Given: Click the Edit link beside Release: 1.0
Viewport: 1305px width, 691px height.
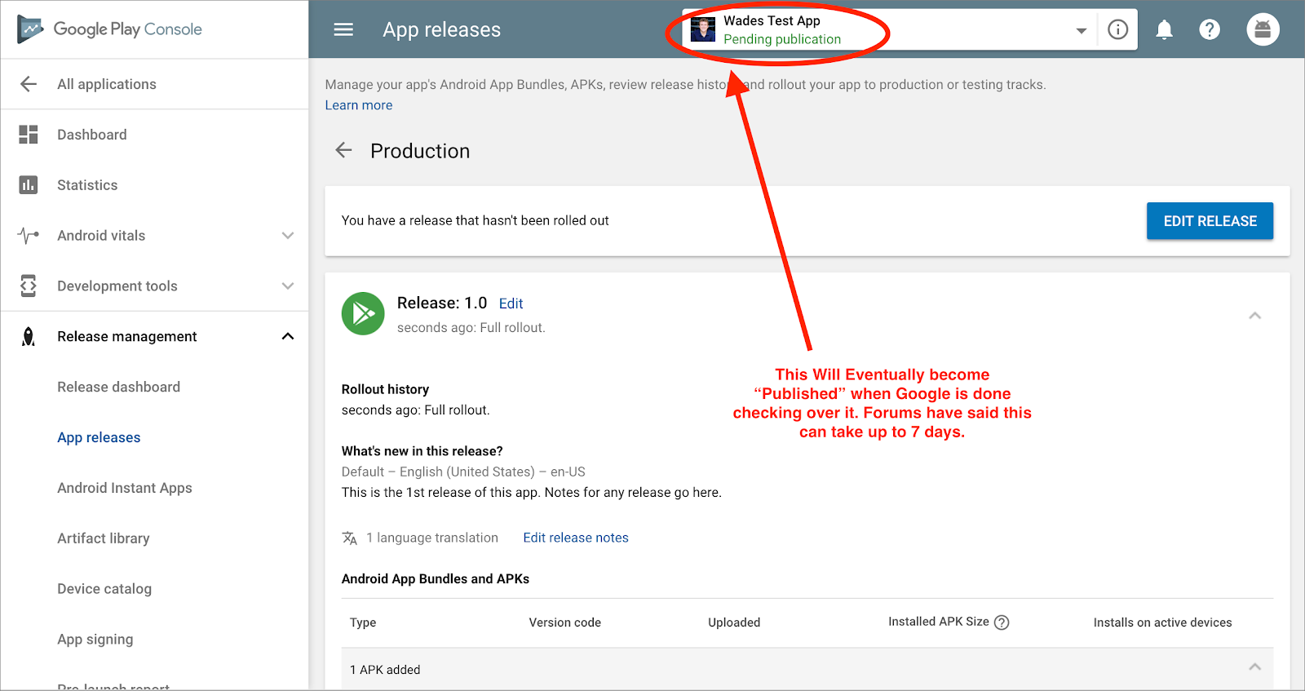Looking at the screenshot, I should pos(511,303).
